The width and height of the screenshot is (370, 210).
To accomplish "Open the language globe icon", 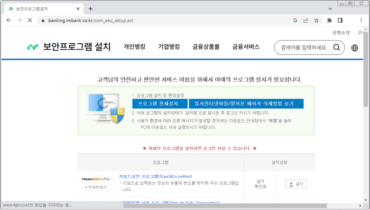I will click(x=355, y=48).
